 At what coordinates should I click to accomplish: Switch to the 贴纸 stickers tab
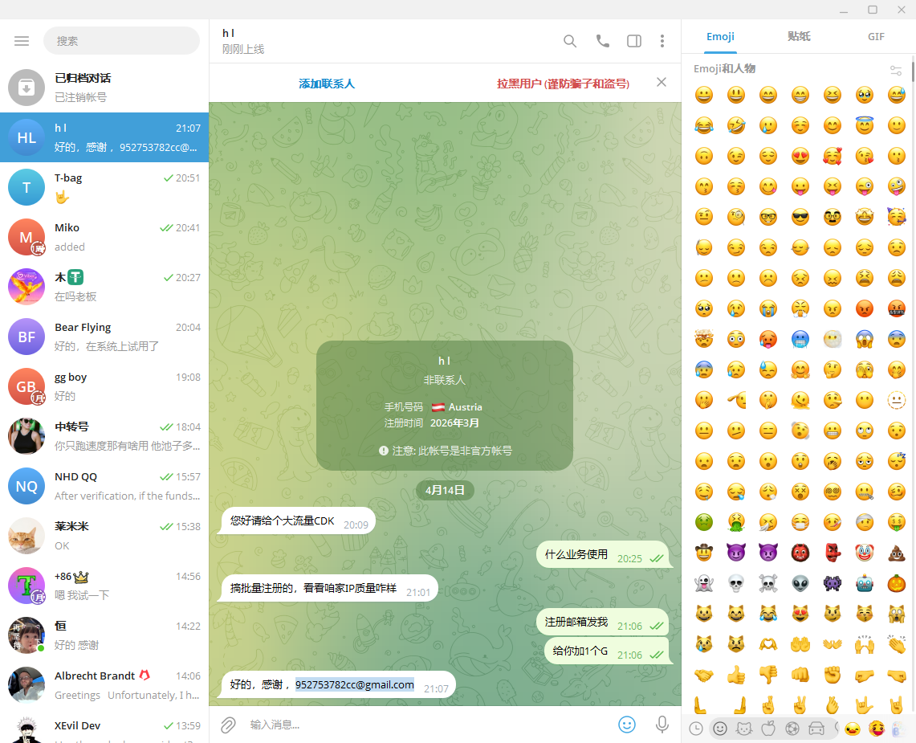(x=799, y=36)
